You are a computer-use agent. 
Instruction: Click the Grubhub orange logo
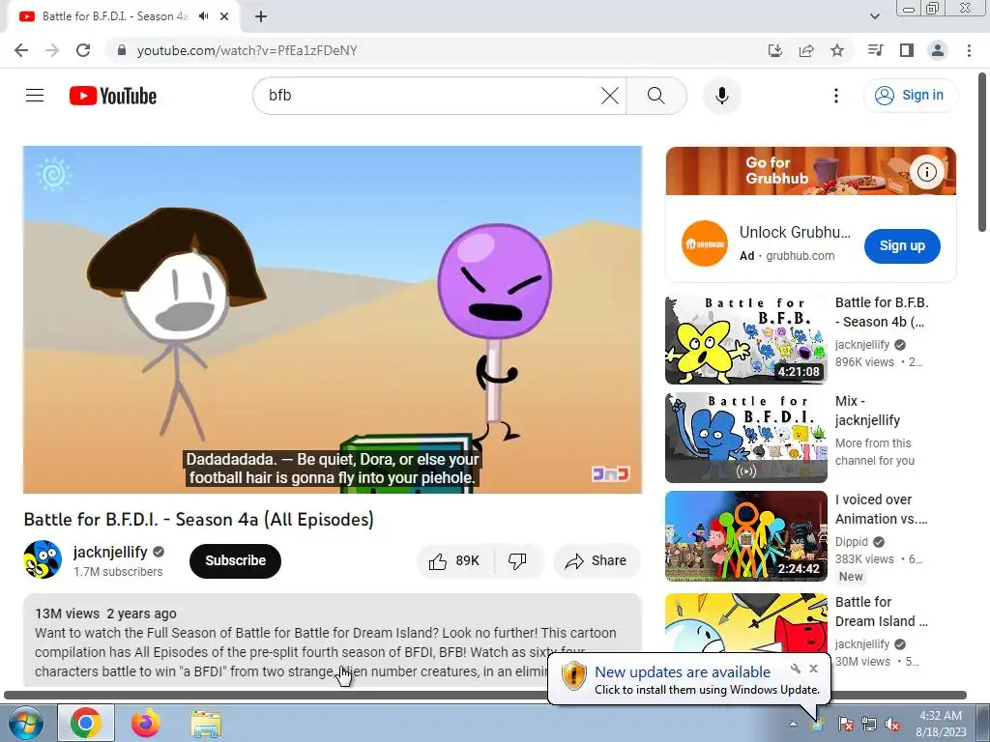[705, 243]
